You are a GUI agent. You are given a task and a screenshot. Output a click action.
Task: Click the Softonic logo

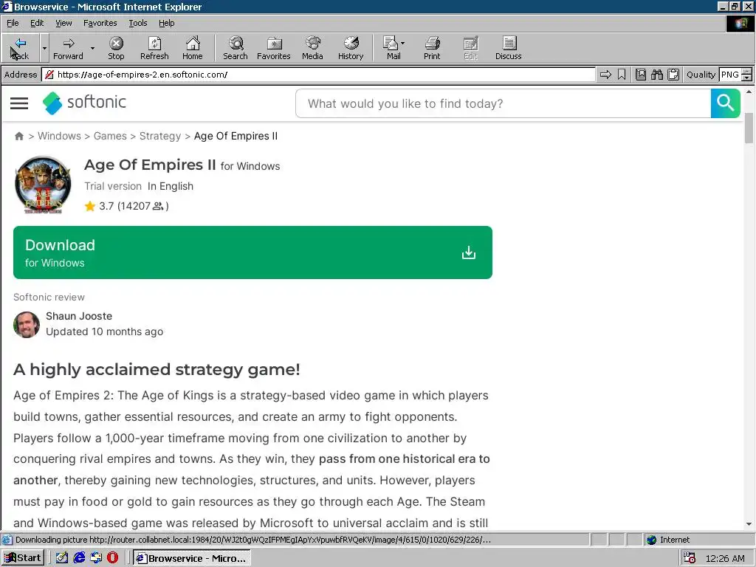click(x=84, y=103)
